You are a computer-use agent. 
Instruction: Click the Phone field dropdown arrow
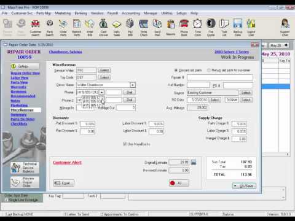(101, 92)
